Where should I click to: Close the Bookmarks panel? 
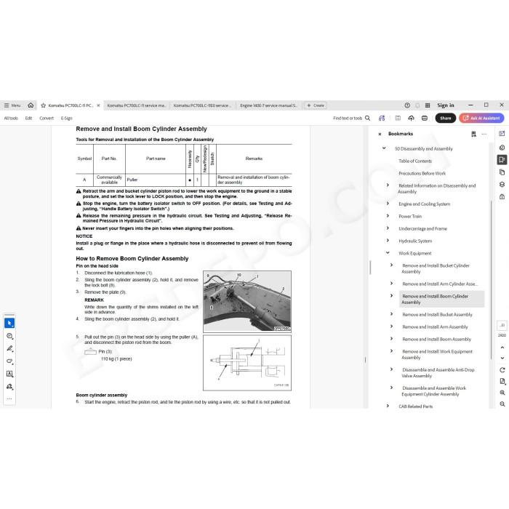click(380, 134)
